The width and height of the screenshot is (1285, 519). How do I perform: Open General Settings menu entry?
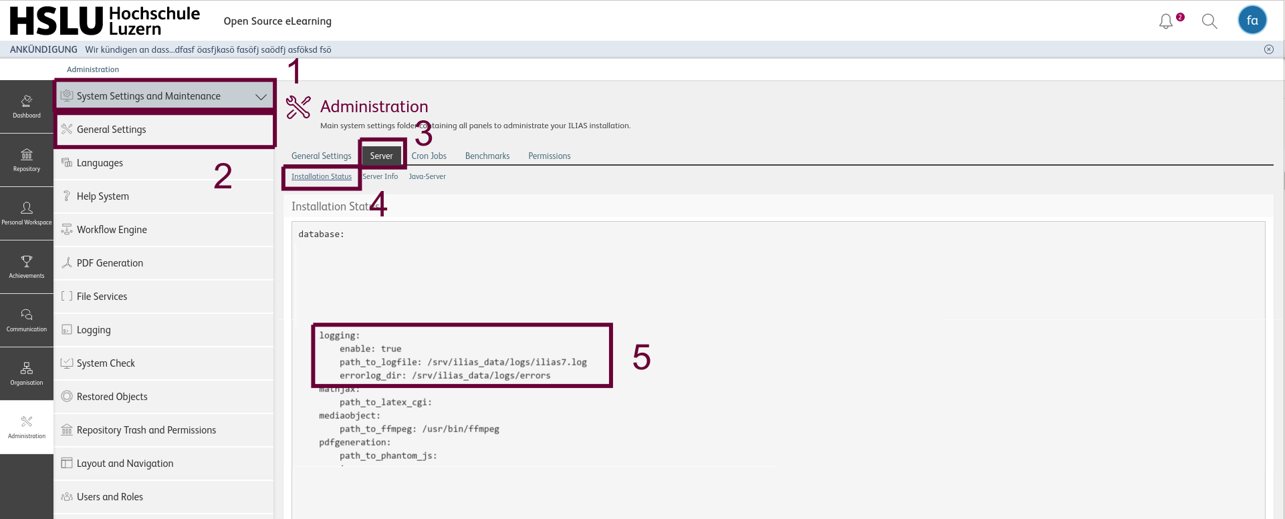[165, 130]
